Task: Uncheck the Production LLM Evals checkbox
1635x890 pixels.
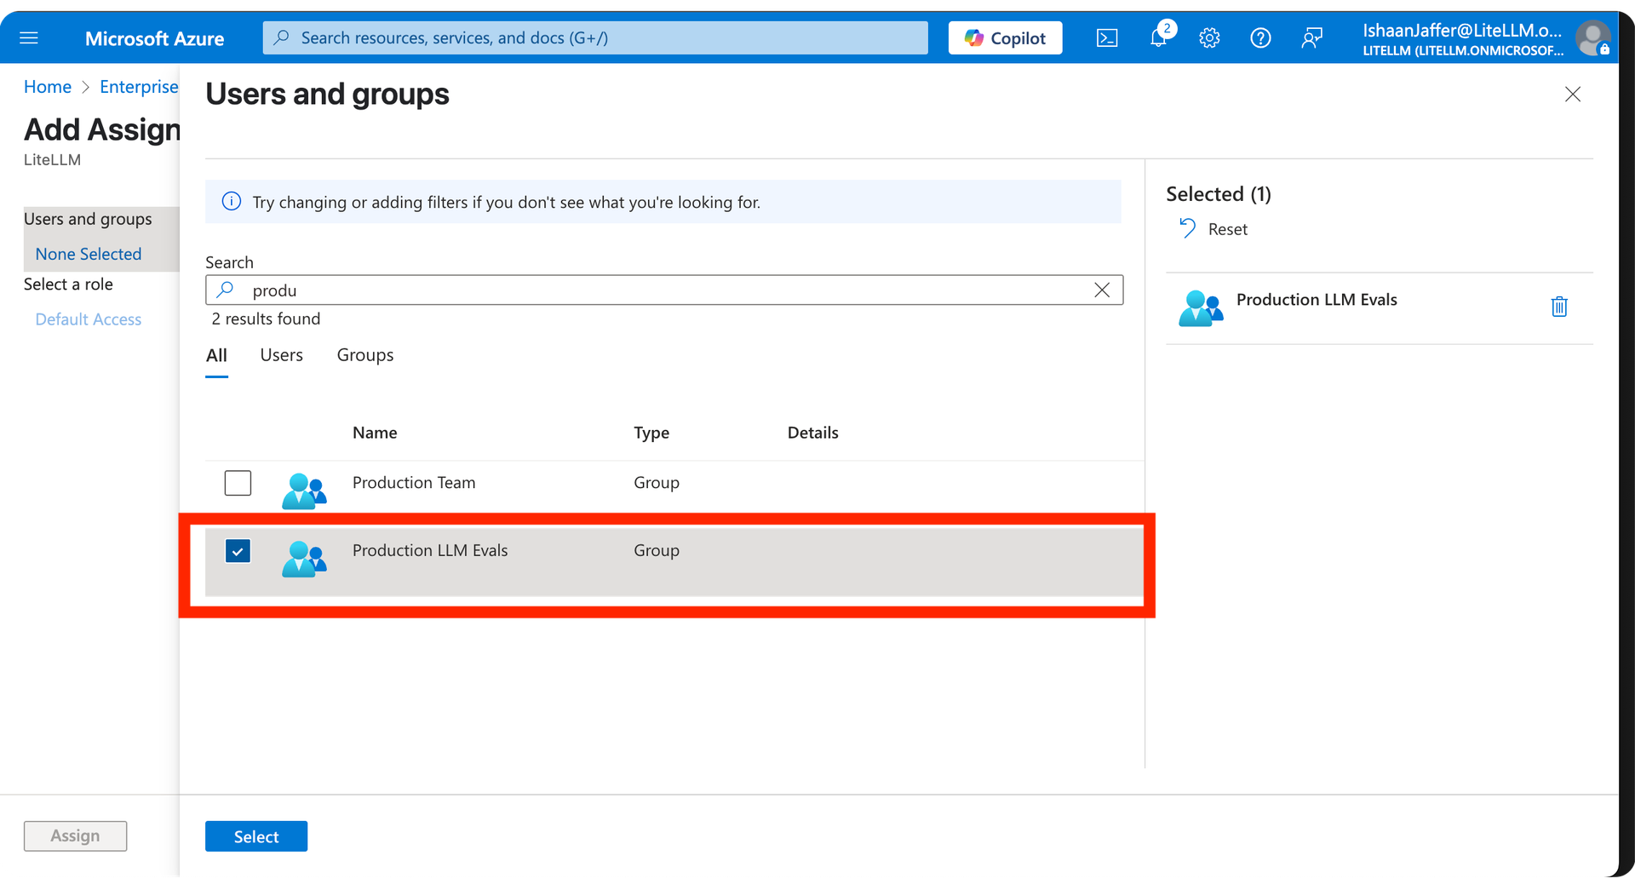Action: click(238, 550)
